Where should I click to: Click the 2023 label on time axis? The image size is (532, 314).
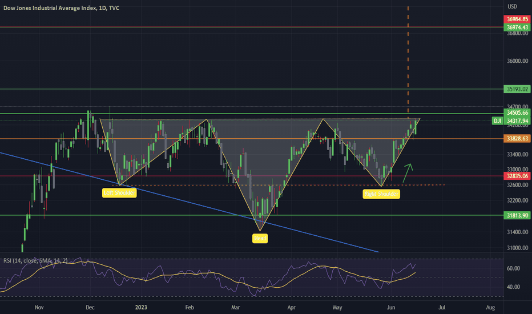(141, 308)
